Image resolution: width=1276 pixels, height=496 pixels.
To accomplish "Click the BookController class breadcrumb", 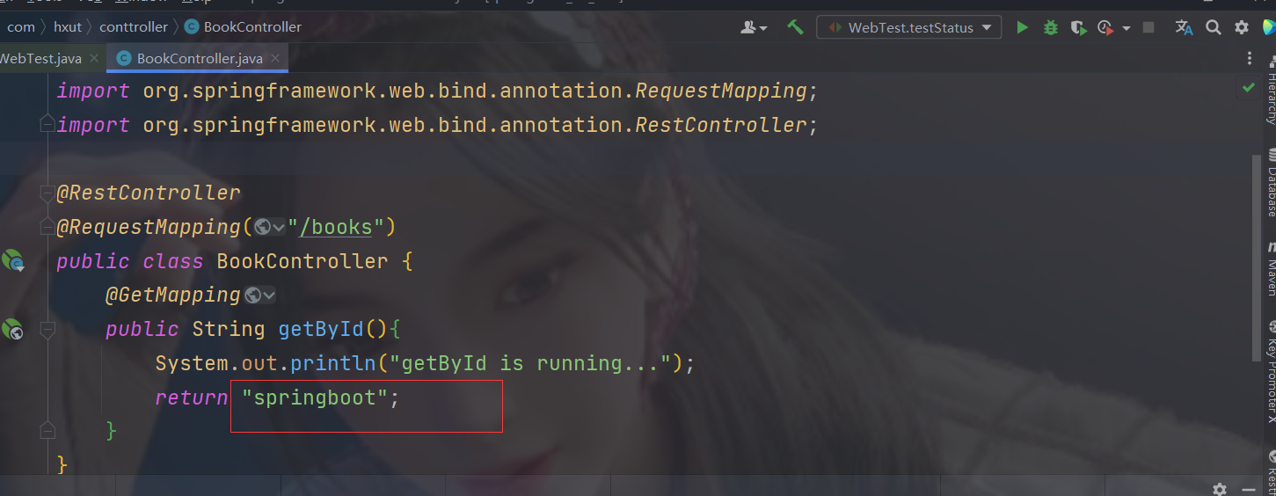I will [243, 27].
